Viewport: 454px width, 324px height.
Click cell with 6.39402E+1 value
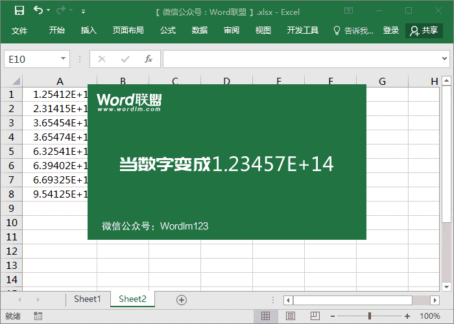tap(60, 165)
